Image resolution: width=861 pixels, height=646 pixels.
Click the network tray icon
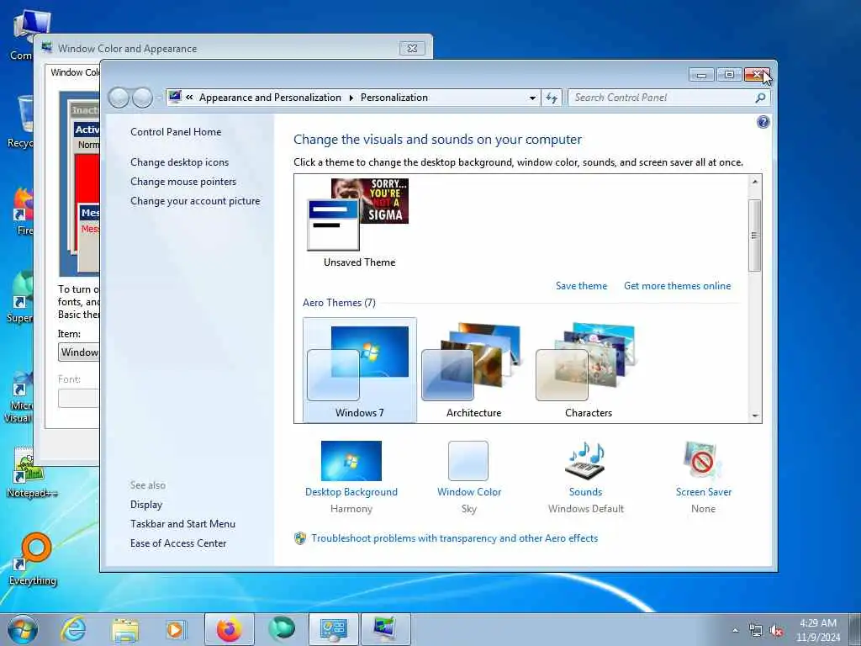tap(756, 631)
